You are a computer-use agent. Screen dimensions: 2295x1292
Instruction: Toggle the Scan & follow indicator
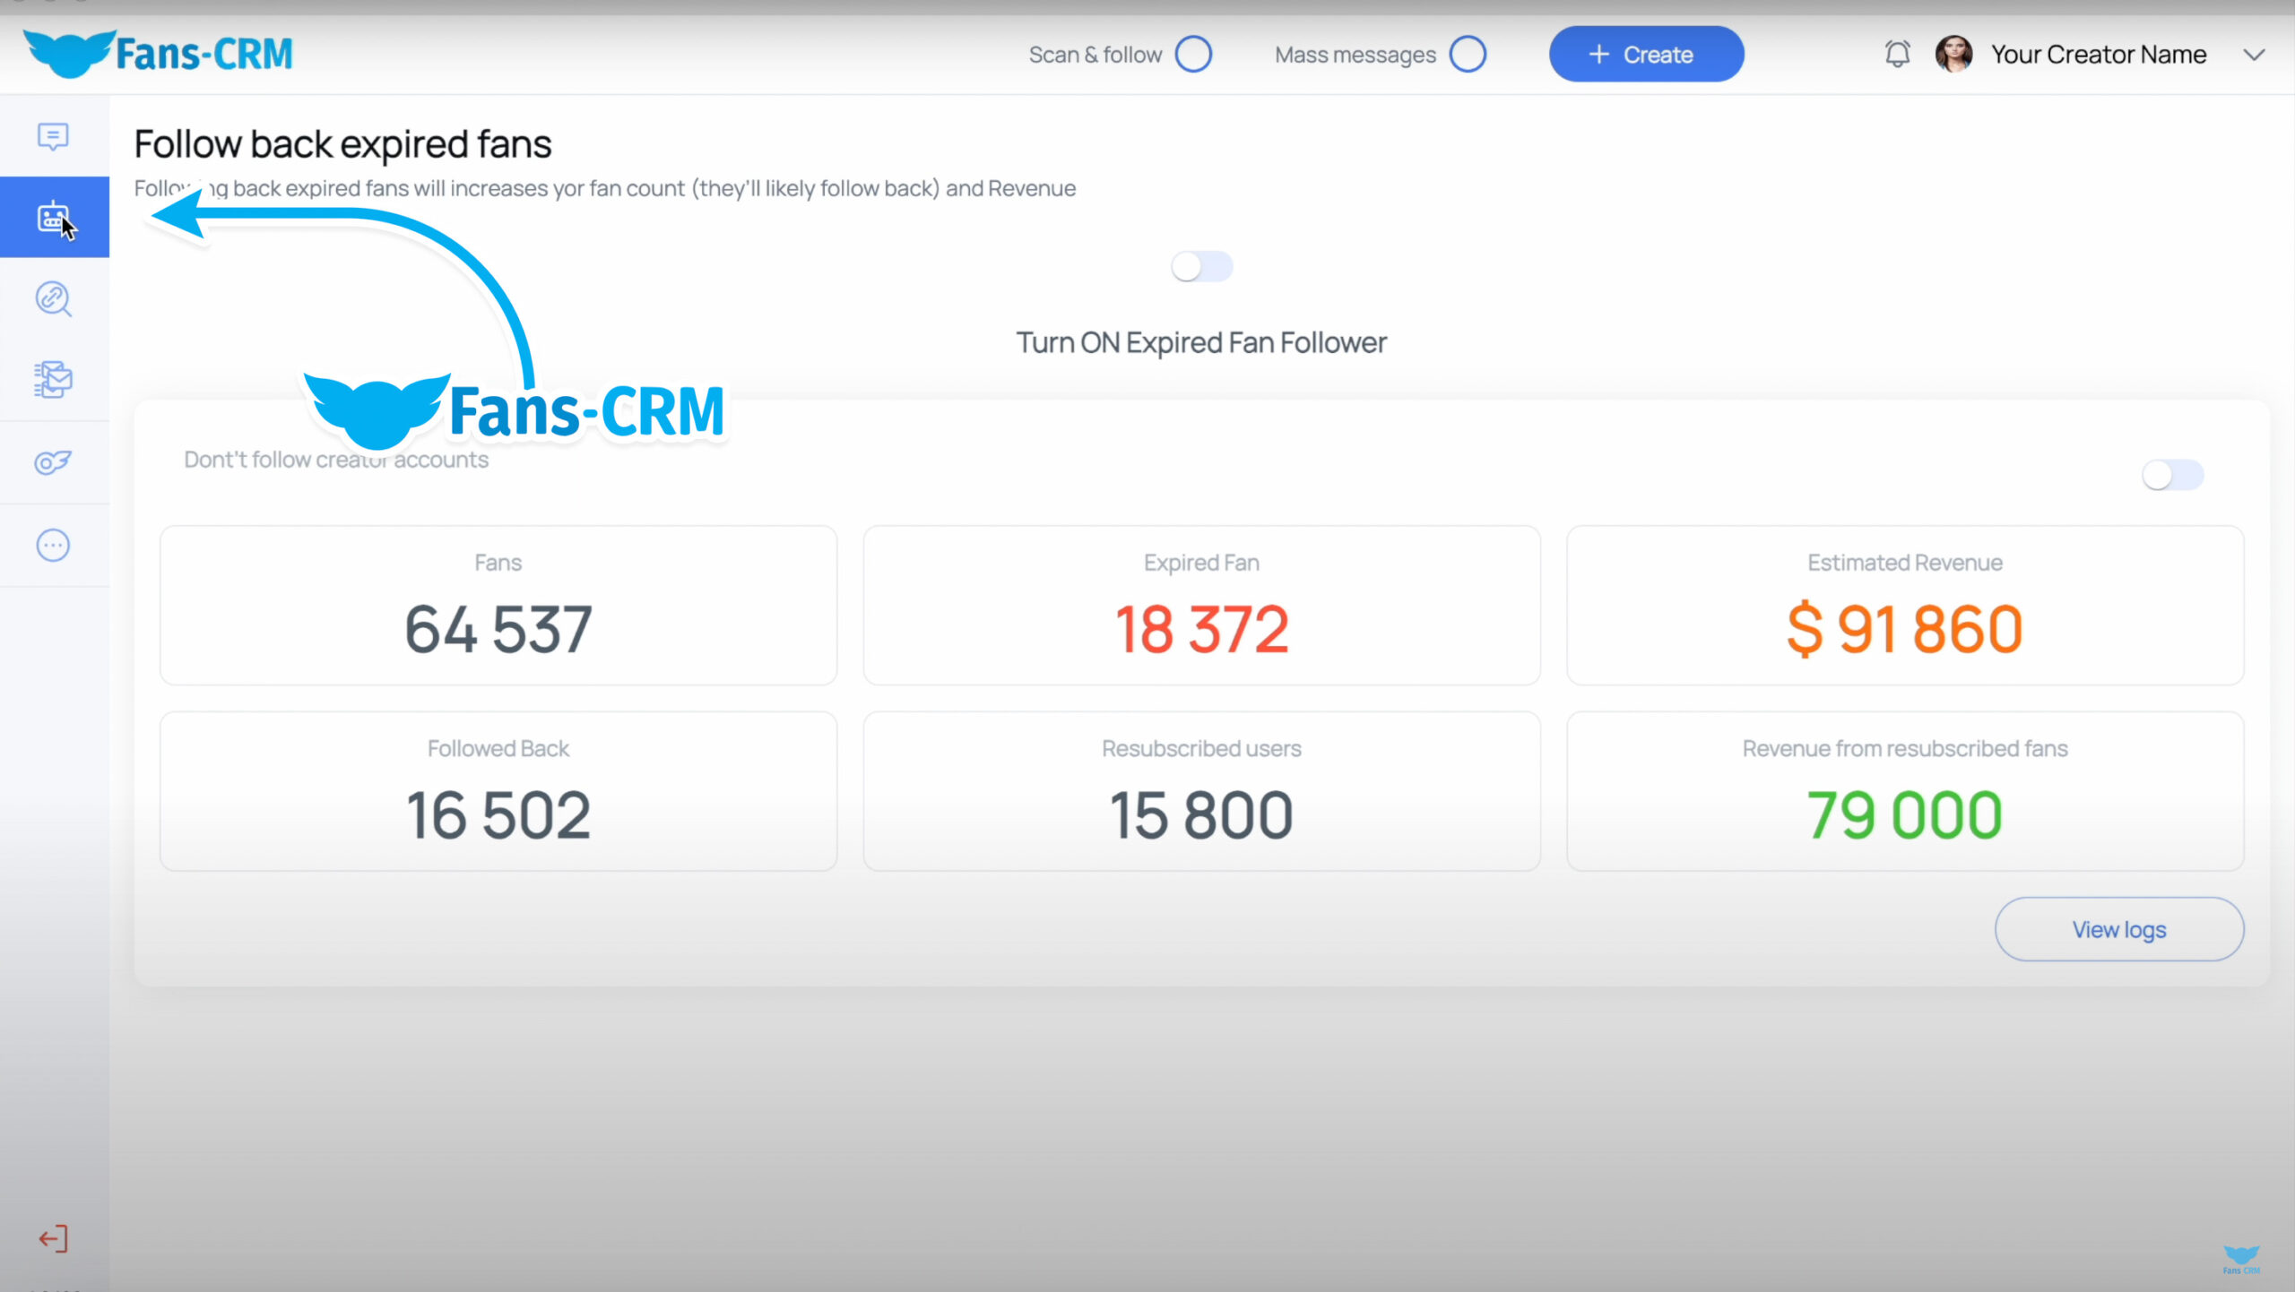pyautogui.click(x=1193, y=54)
